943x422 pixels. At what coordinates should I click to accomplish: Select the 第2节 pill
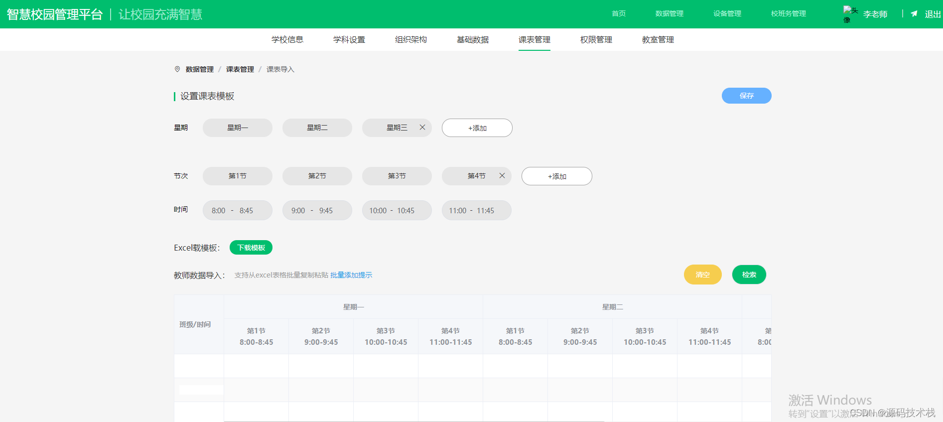tap(317, 176)
